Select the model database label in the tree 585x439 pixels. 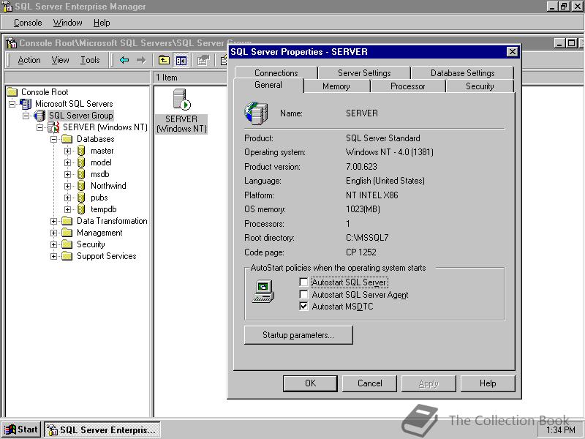pyautogui.click(x=101, y=162)
